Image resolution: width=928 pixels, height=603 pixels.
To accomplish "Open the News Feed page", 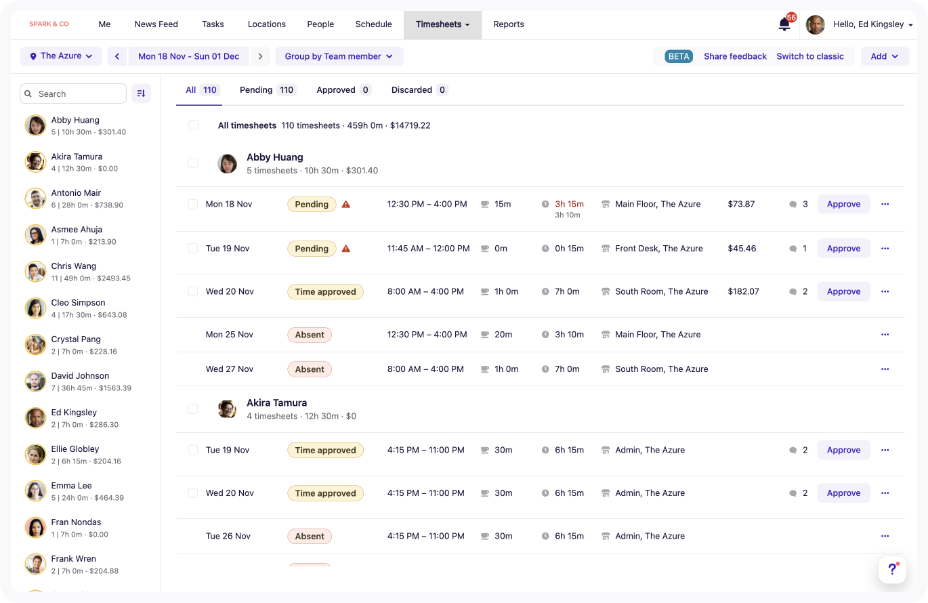I will (x=156, y=24).
